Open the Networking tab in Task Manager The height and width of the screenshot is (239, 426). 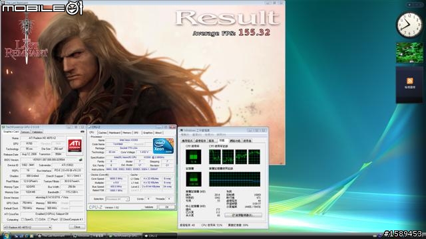(235, 141)
